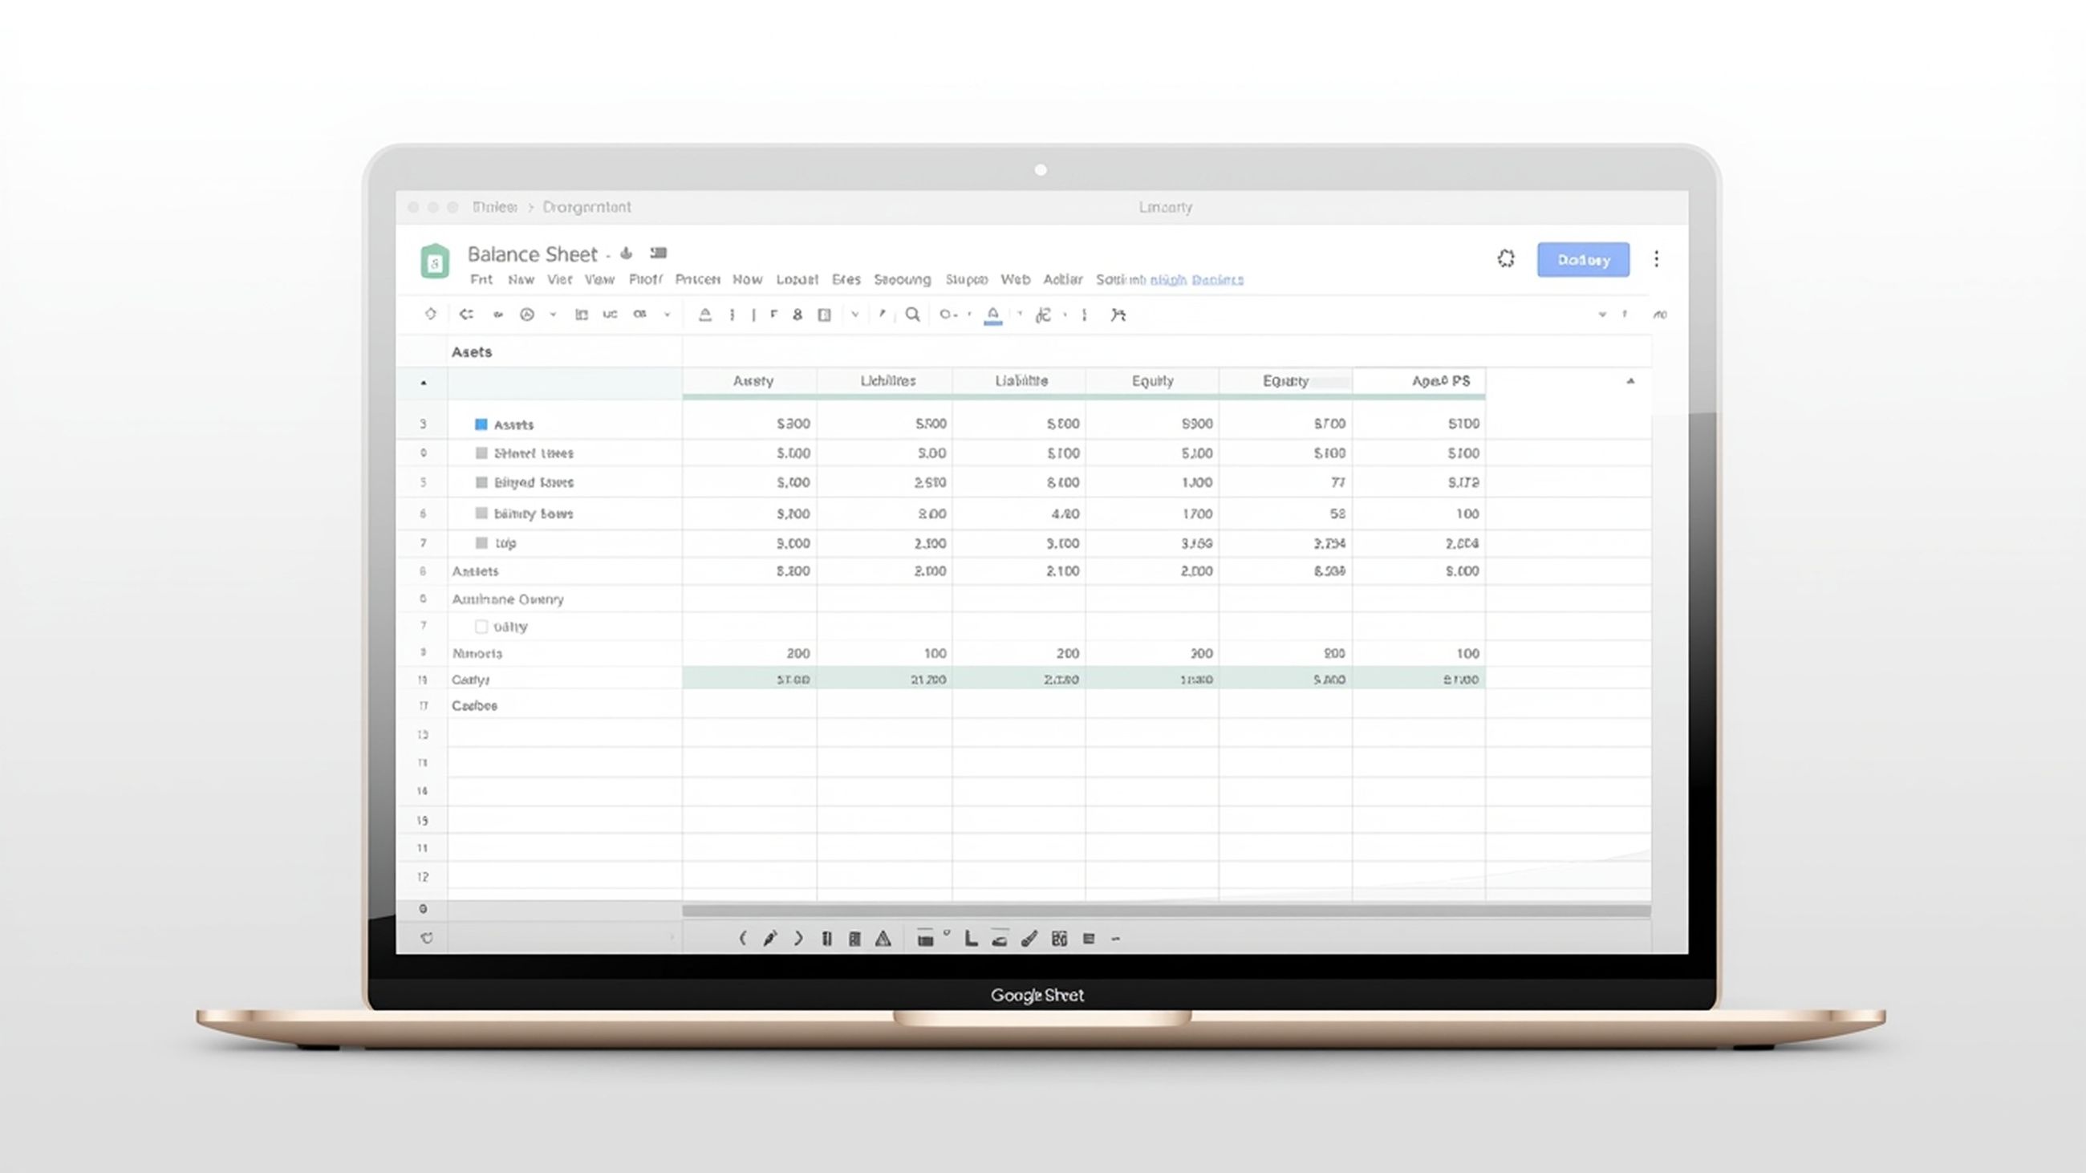Click the undo arrow in the toolbar

point(465,314)
